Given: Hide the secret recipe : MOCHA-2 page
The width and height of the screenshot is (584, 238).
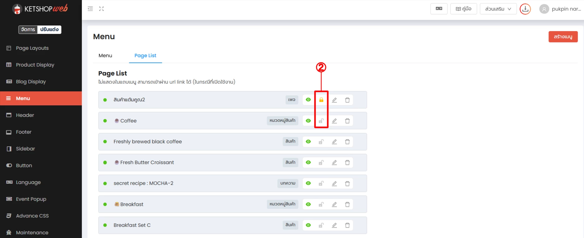Looking at the screenshot, I should (308, 183).
